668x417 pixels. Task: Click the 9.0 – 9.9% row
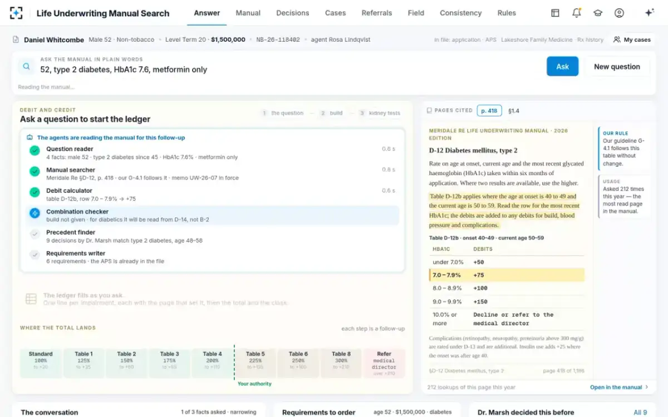pyautogui.click(x=507, y=302)
